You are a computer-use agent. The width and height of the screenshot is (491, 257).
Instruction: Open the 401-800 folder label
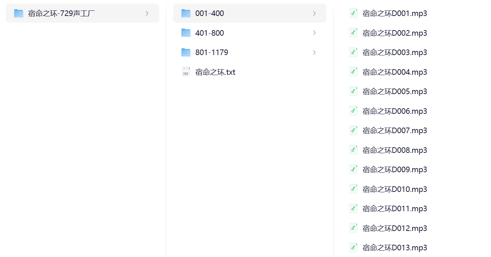[x=210, y=33]
